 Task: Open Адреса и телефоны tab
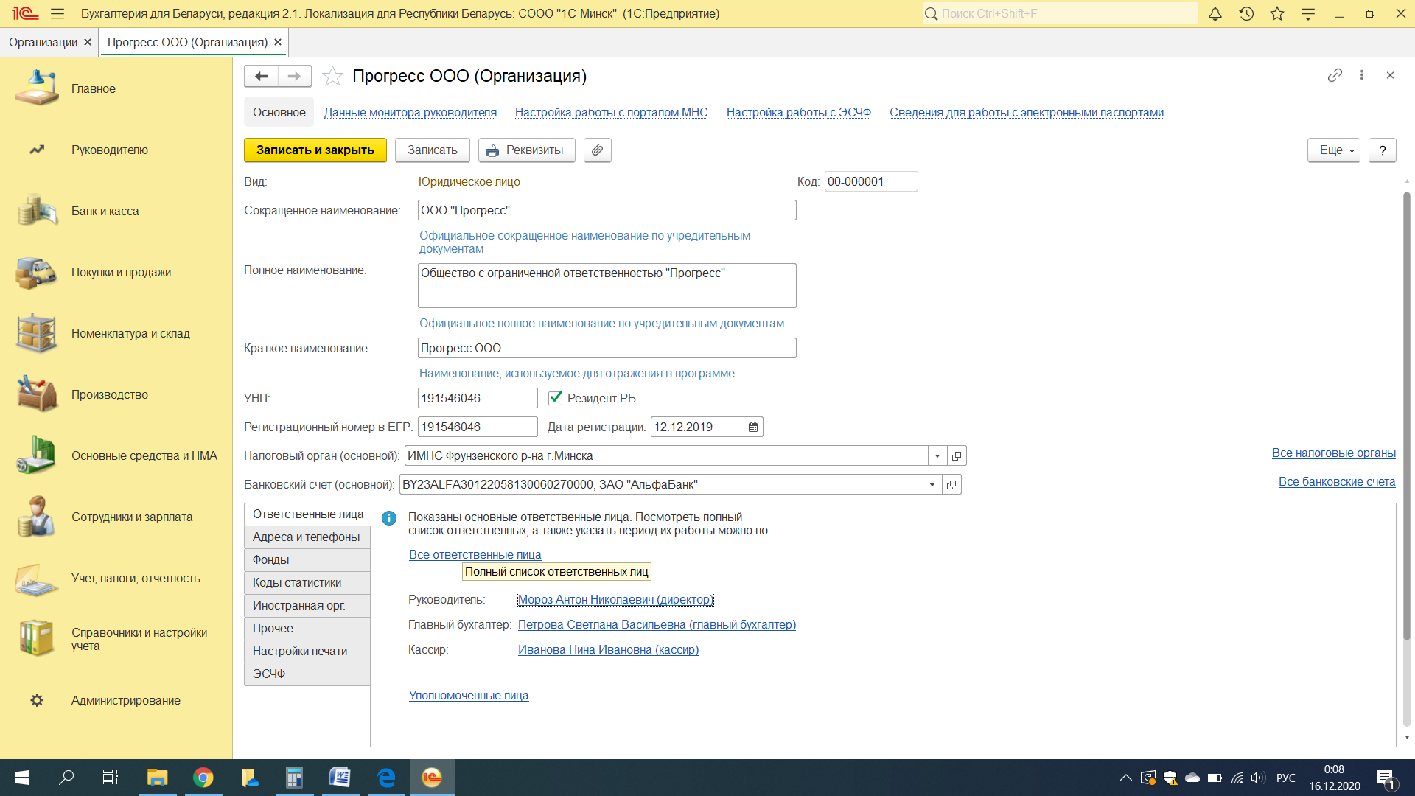(307, 537)
